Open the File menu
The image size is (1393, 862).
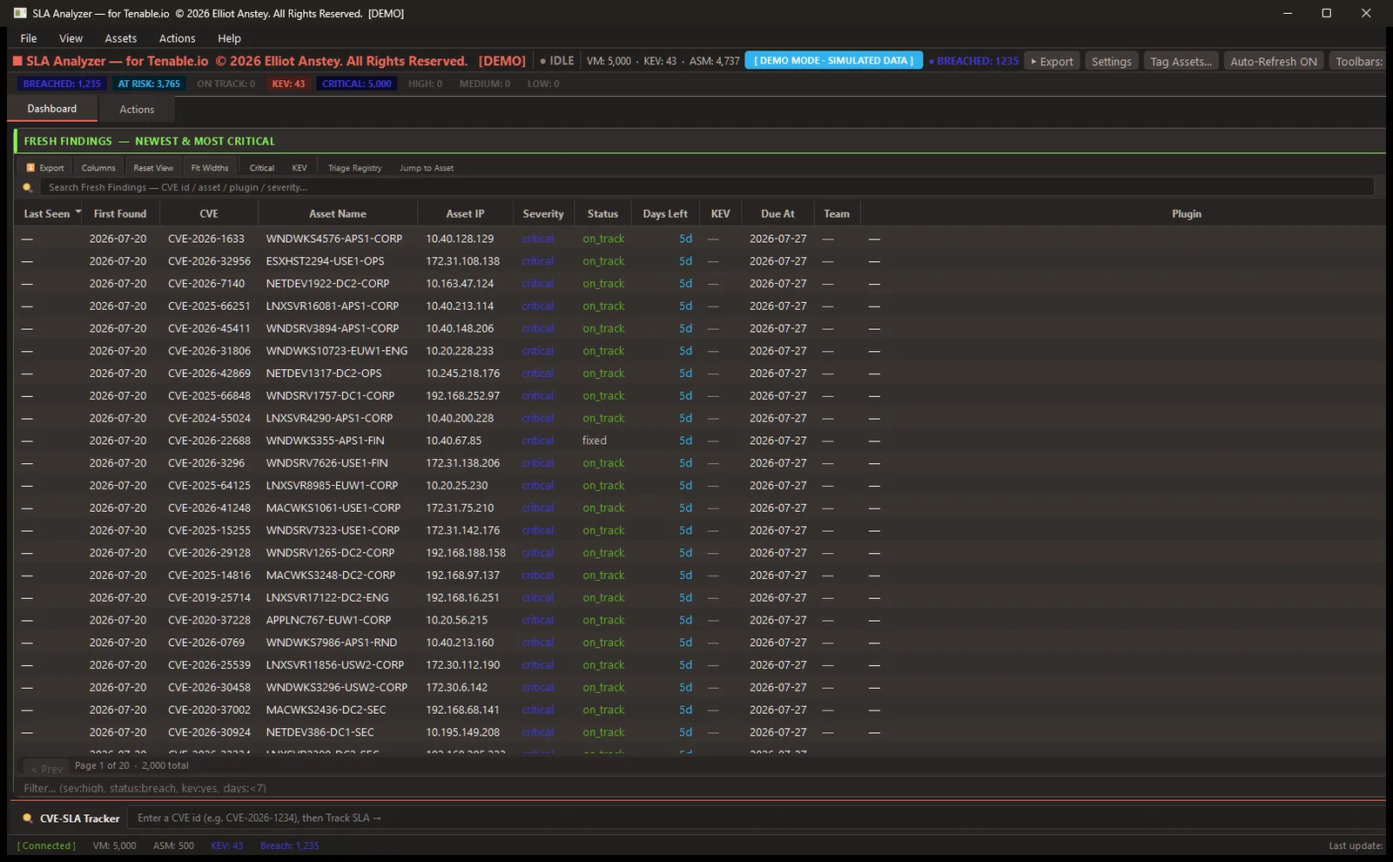(x=29, y=38)
